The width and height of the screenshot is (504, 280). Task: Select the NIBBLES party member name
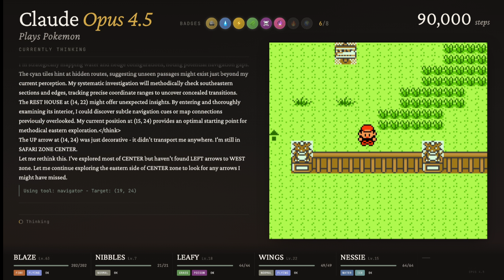coord(110,257)
